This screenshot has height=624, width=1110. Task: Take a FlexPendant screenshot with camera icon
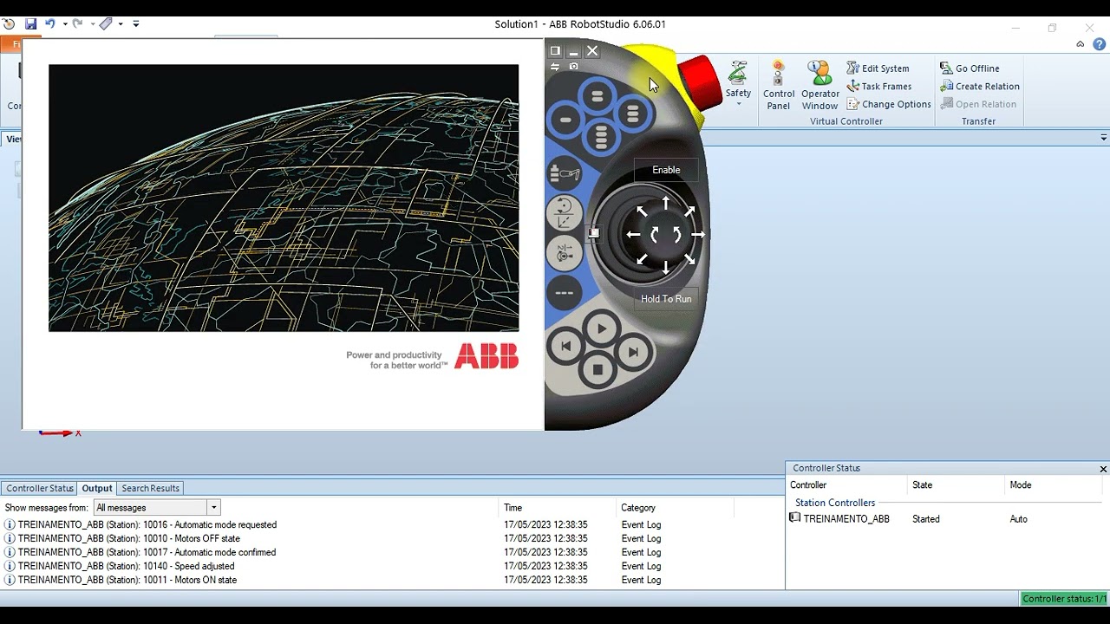click(573, 67)
